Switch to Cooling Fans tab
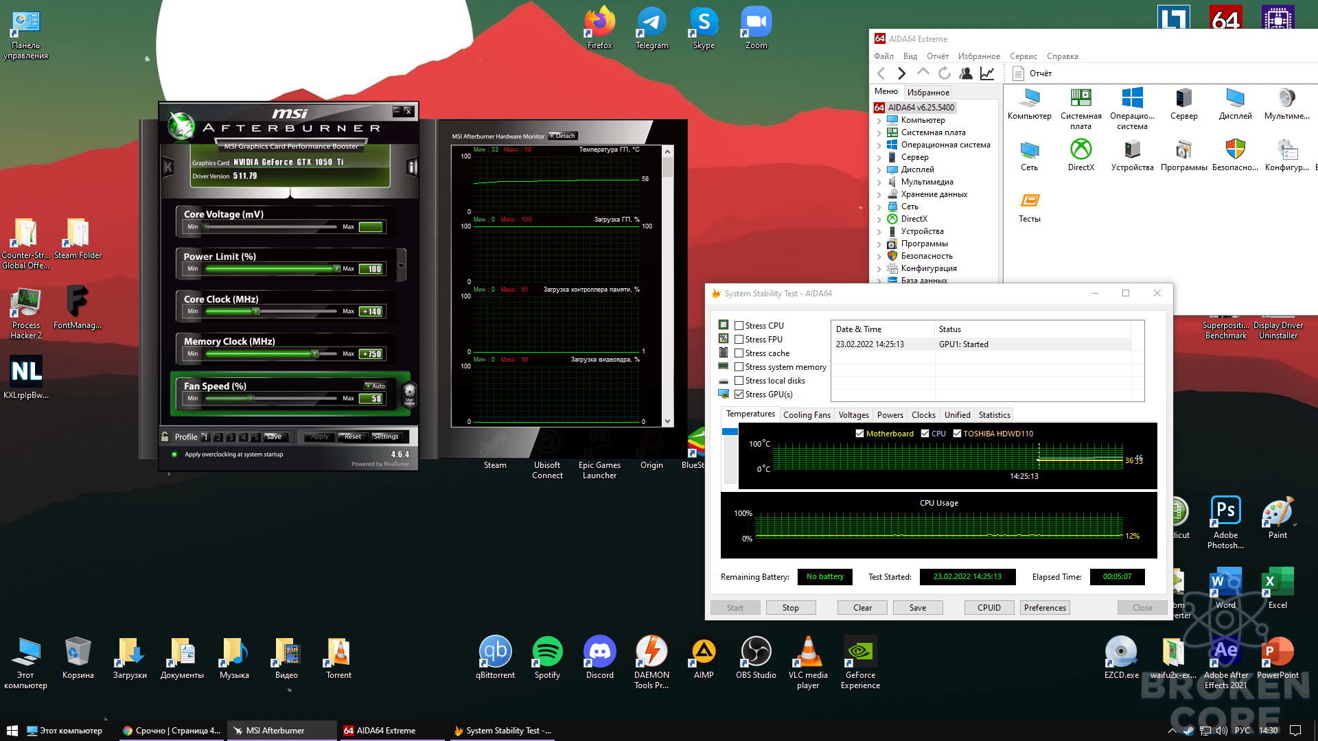This screenshot has width=1318, height=741. pyautogui.click(x=807, y=415)
